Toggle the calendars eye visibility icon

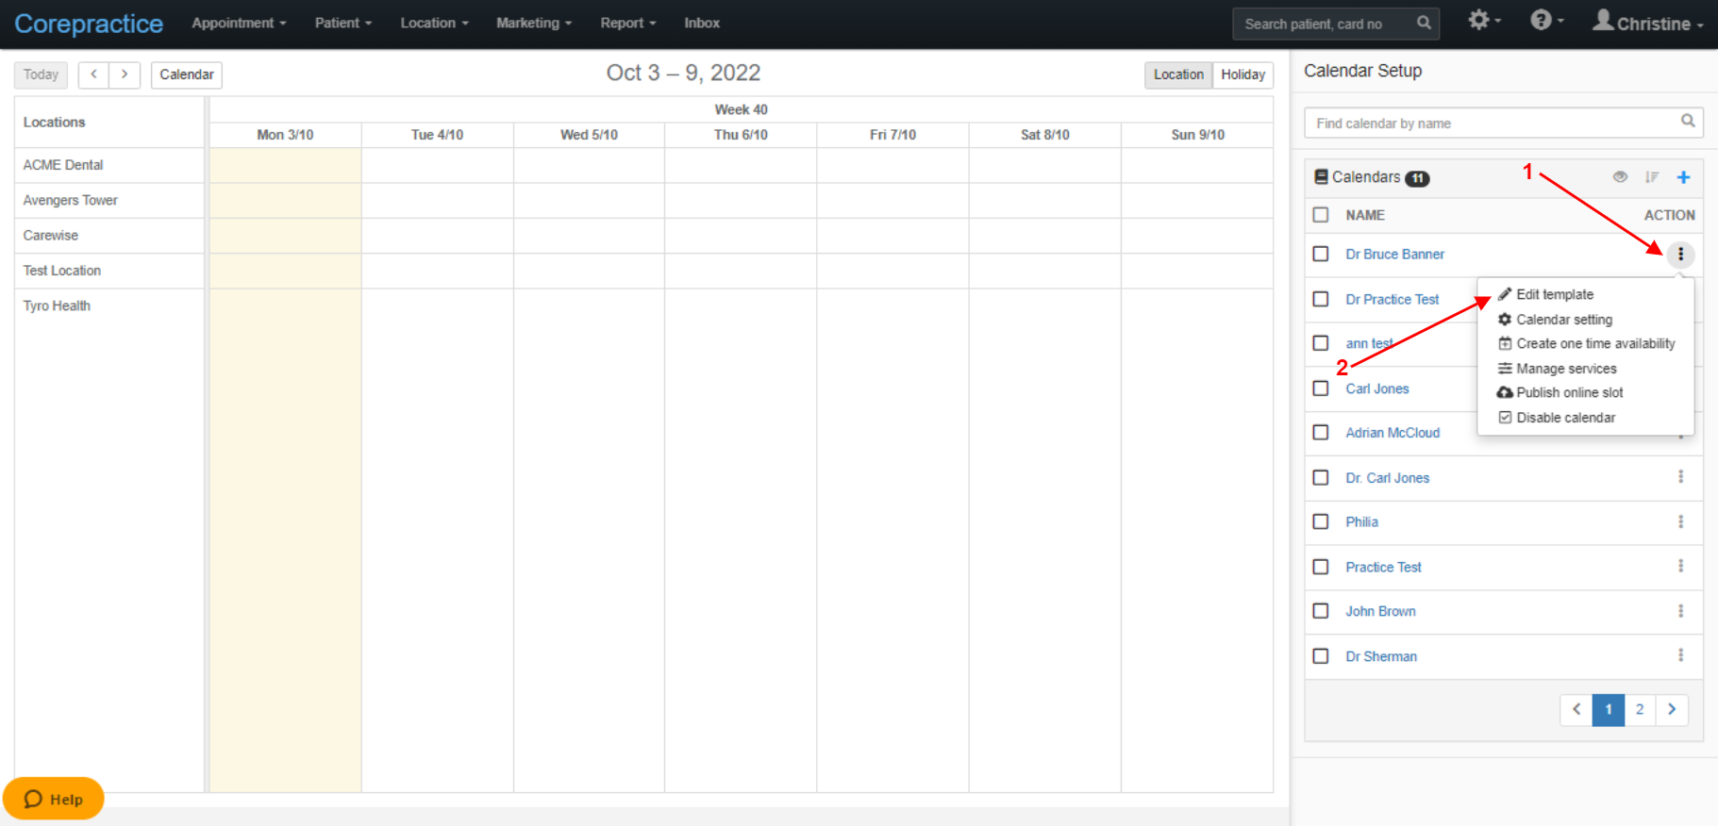[1620, 176]
